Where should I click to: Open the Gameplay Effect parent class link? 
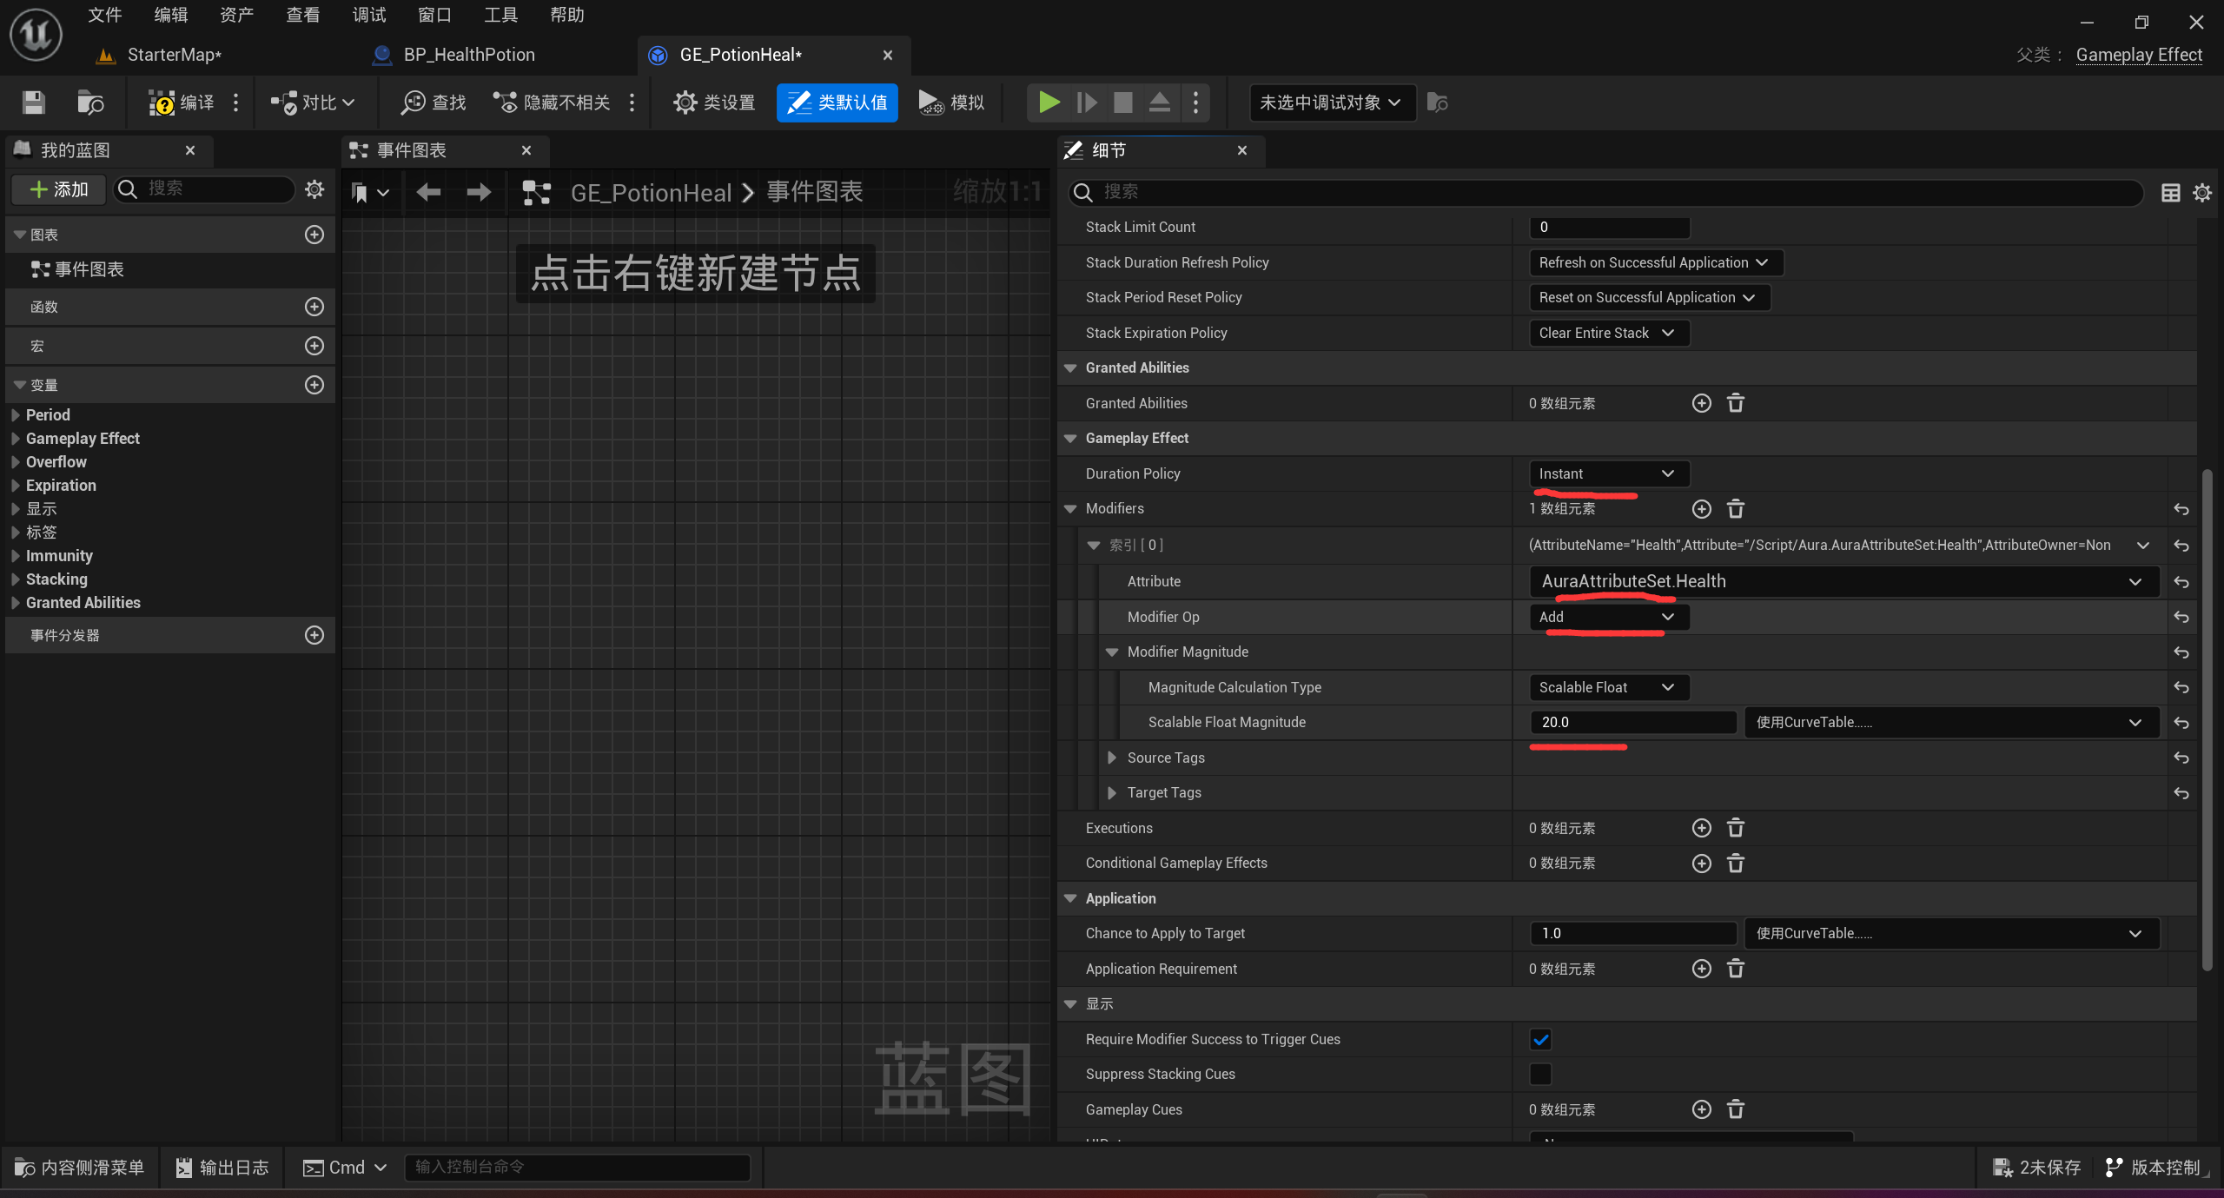point(2139,55)
